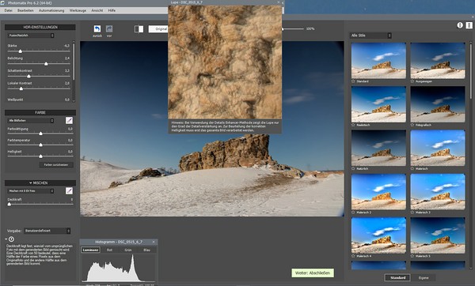Apply the Malerisch 2 preset thumbnail

point(378,192)
